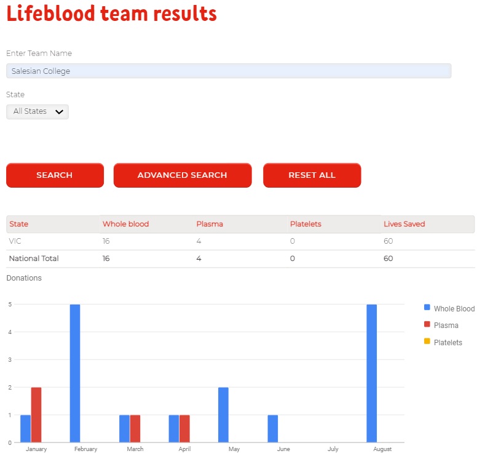Screen dimensions: 485x456
Task: Focus the Enter Team Name input field
Action: pos(229,71)
